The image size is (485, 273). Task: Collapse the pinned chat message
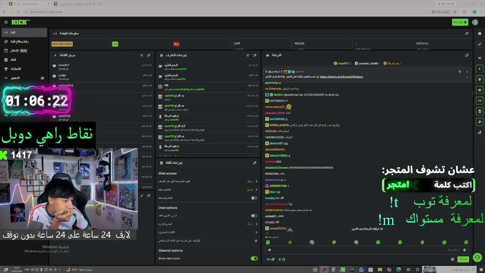pyautogui.click(x=467, y=78)
